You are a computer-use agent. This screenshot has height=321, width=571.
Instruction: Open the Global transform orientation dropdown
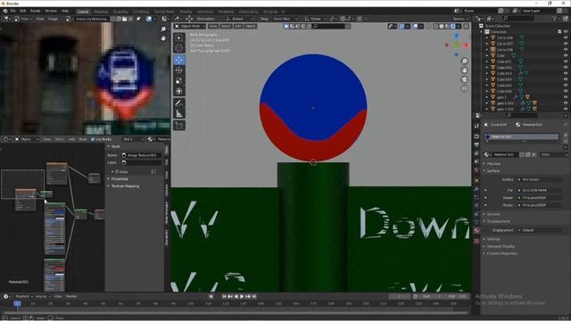coord(316,19)
